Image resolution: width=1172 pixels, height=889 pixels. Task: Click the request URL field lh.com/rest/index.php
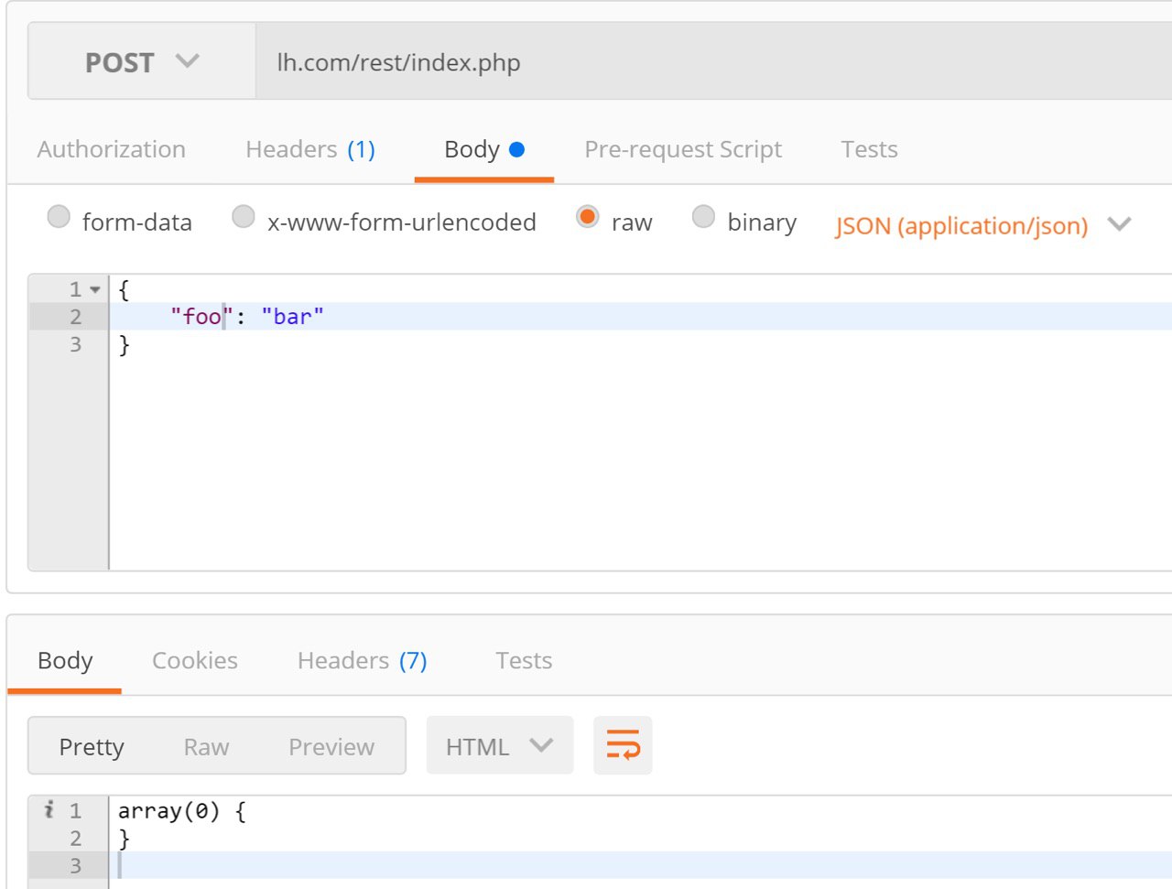point(713,62)
